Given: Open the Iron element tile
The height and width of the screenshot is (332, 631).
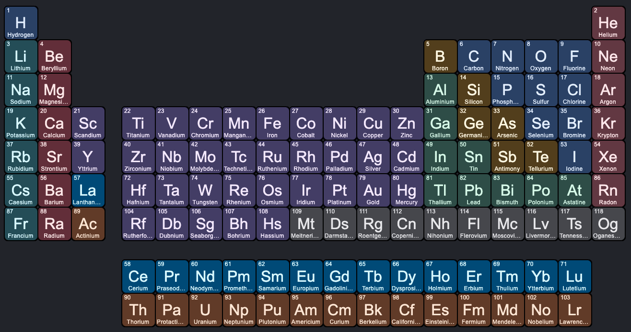Looking at the screenshot, I should point(272,123).
